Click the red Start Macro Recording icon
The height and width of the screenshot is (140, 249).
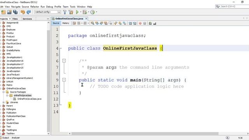tap(140, 23)
